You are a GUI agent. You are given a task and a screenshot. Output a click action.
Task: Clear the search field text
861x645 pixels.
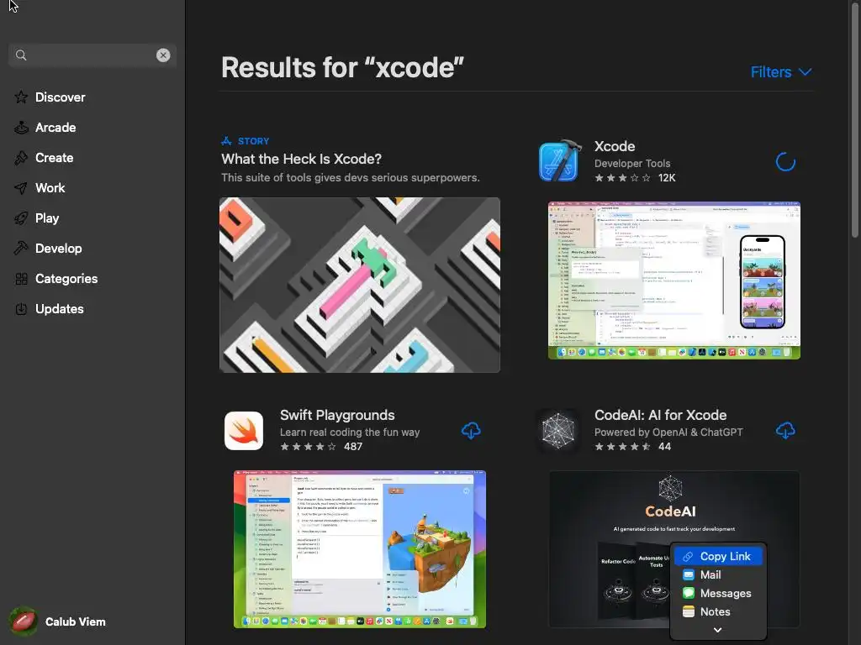[163, 55]
